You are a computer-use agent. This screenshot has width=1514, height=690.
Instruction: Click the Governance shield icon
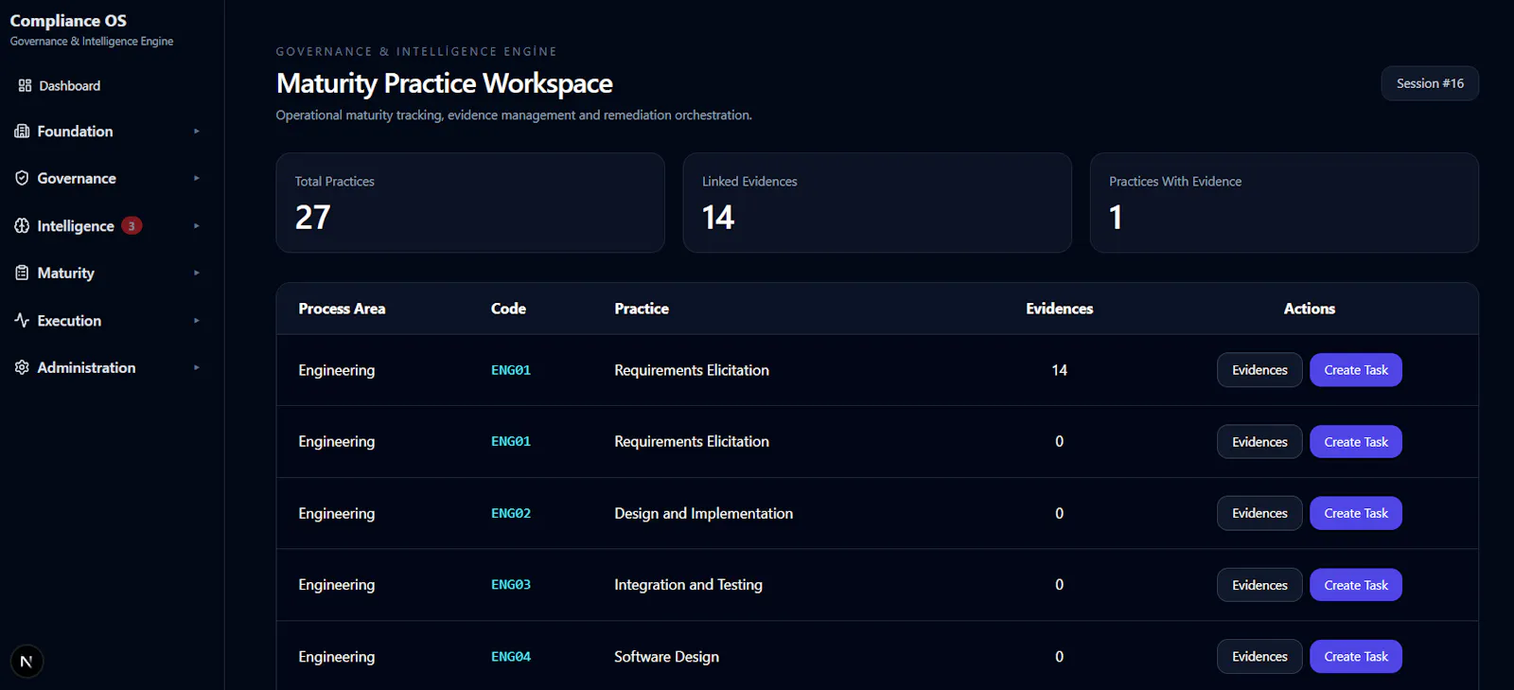click(22, 178)
